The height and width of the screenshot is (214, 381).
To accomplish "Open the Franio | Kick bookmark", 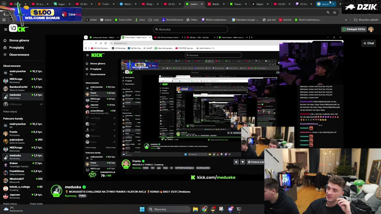I will (x=123, y=20).
